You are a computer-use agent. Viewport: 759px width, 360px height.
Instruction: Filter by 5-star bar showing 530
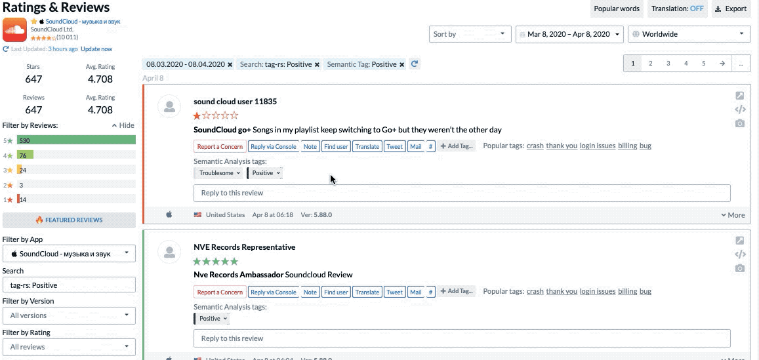point(77,140)
